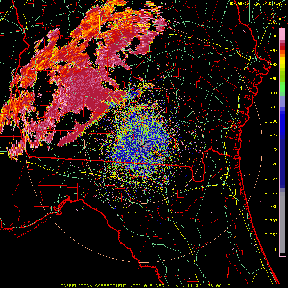Select the 0.947 legend value
The height and width of the screenshot is (288, 288).
tap(271, 50)
